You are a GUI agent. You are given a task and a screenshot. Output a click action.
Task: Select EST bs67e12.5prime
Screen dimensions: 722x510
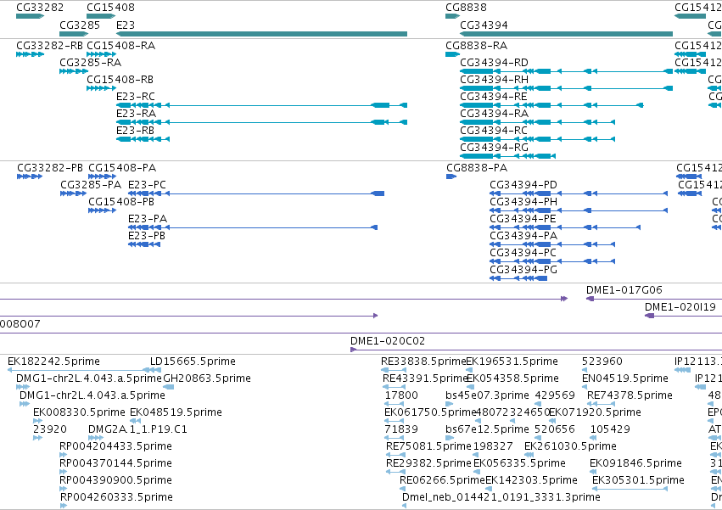coord(487,429)
